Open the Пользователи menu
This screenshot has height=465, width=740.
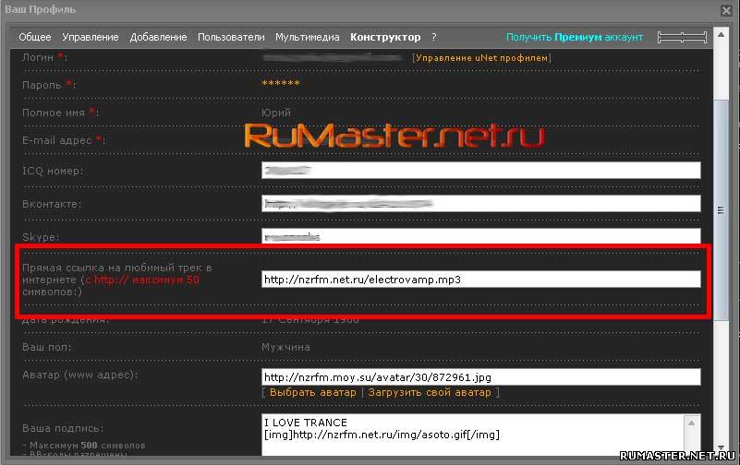click(231, 37)
